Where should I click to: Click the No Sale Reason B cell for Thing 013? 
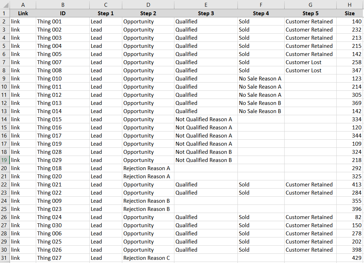point(260,103)
